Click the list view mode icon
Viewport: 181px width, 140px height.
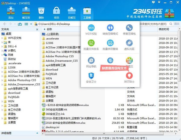26,24
